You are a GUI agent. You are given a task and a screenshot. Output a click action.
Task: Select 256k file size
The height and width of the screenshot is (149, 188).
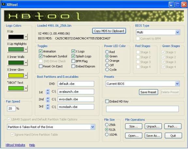[x=107, y=125]
